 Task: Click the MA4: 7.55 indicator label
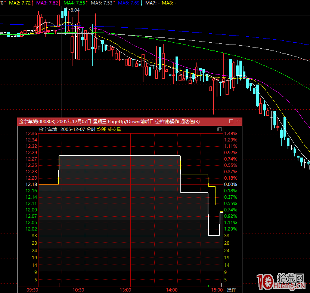click(75, 3)
